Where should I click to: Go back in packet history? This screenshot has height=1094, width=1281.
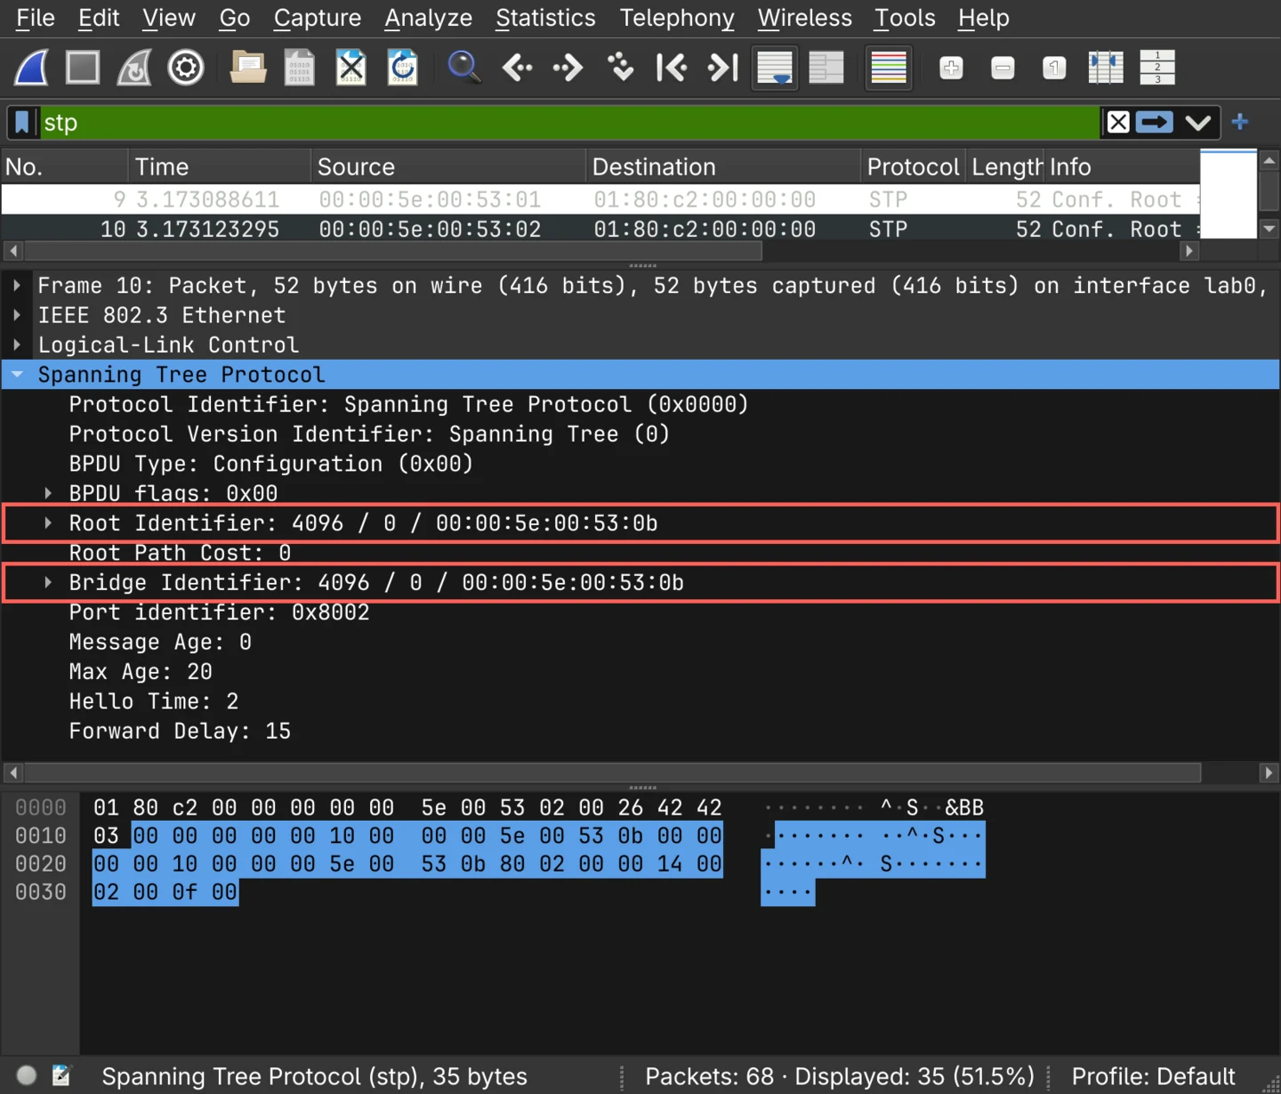(x=517, y=68)
